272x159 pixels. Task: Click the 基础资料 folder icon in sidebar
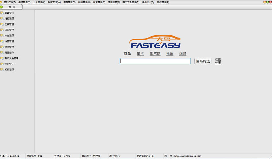2,13
